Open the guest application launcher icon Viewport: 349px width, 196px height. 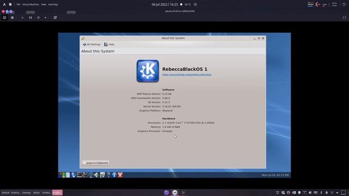coord(62,175)
